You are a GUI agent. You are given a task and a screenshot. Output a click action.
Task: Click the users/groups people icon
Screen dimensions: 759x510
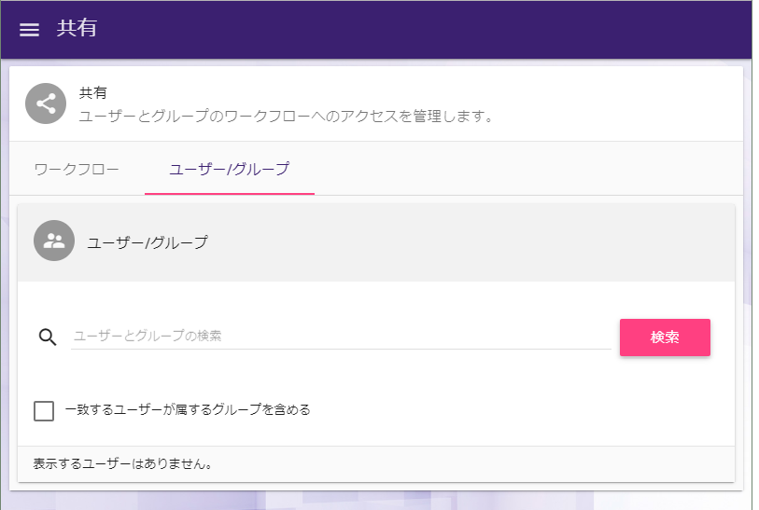pyautogui.click(x=54, y=241)
